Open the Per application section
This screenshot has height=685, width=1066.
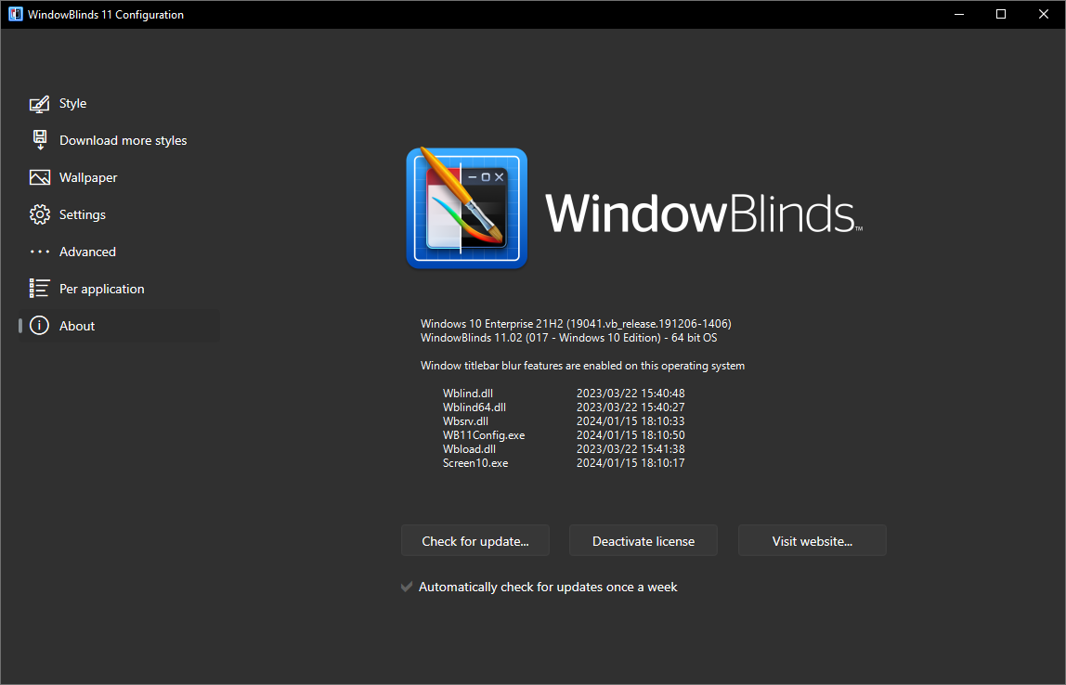click(x=102, y=289)
